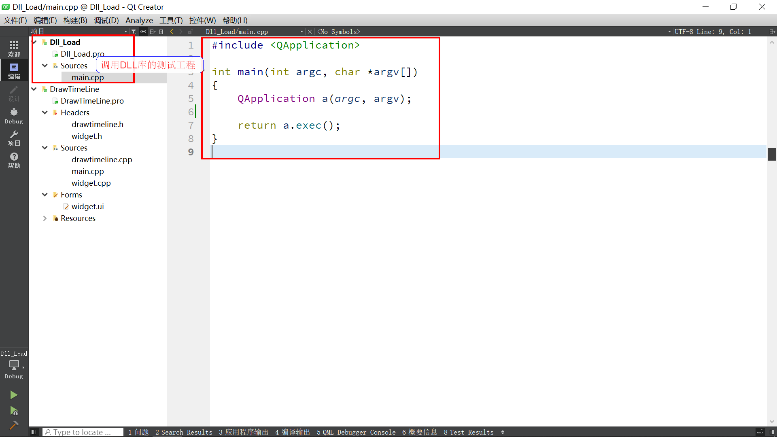Image resolution: width=777 pixels, height=437 pixels.
Task: Switch to the 4 编译输出 output tab
Action: (x=292, y=432)
